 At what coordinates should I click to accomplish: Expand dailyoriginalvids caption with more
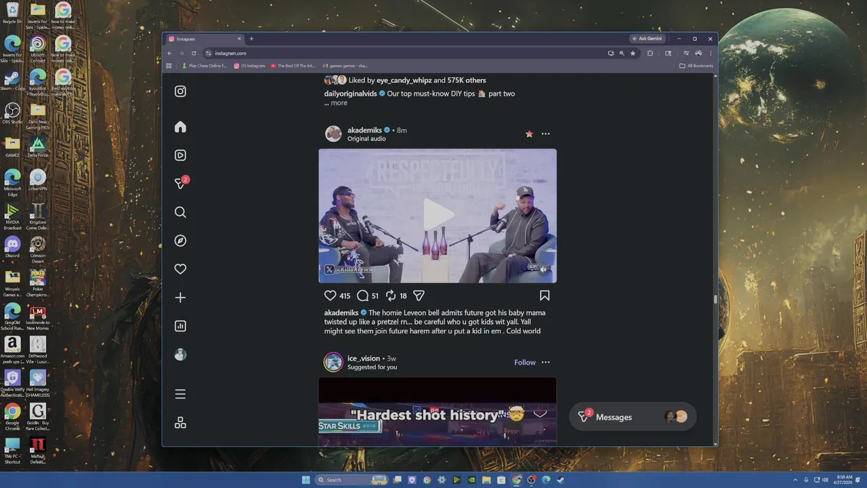pyautogui.click(x=339, y=103)
